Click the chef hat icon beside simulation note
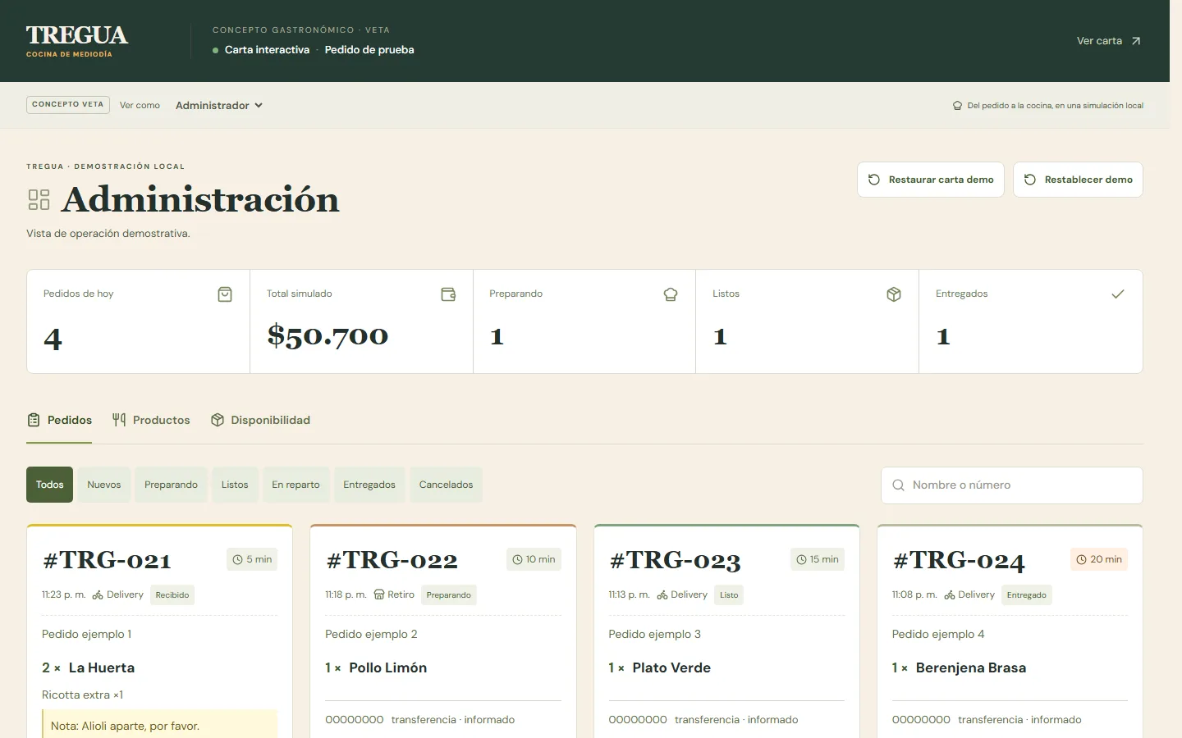The image size is (1182, 738). click(x=957, y=106)
